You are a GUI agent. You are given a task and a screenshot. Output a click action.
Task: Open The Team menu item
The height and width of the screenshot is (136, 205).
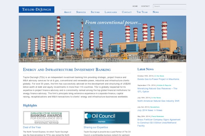(142, 12)
